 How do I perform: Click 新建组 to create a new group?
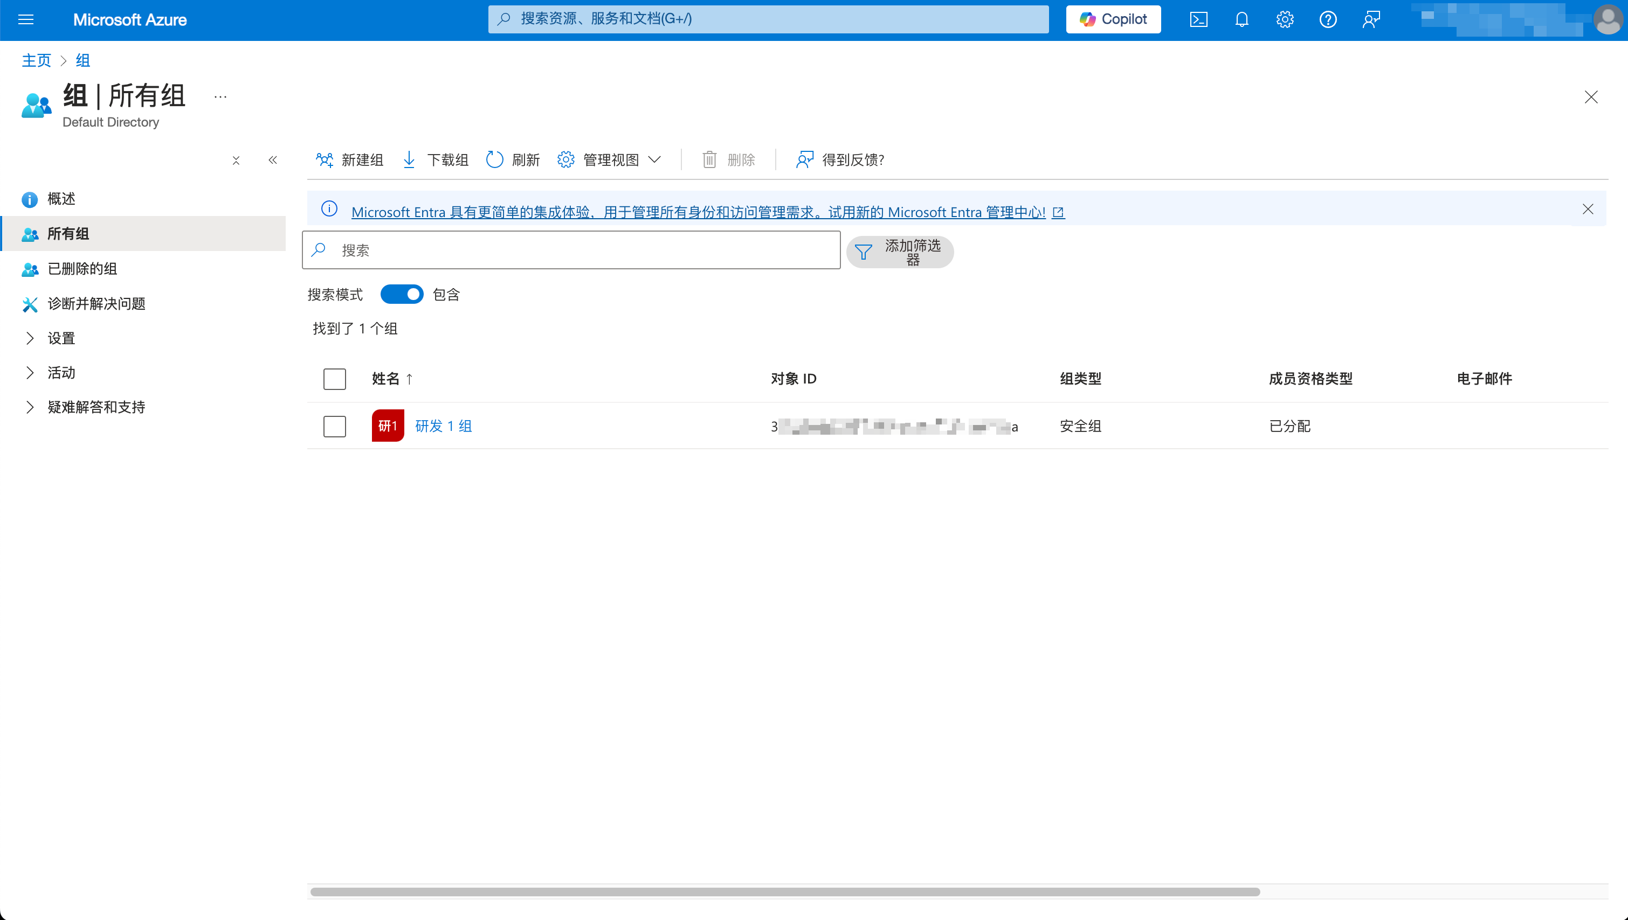[349, 160]
